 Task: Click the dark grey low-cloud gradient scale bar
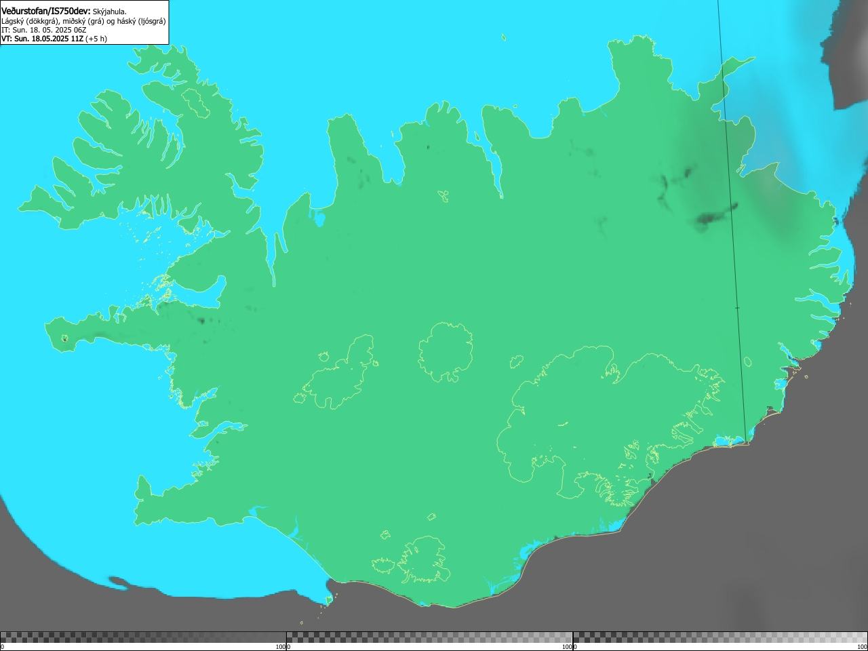[x=143, y=637]
